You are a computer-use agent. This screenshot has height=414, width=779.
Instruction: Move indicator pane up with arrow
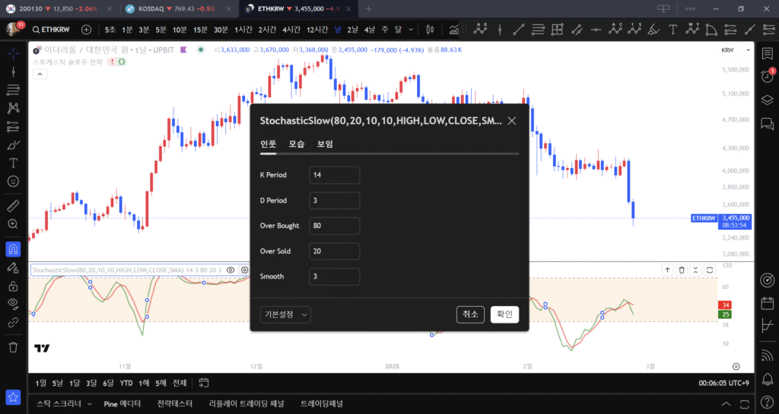[x=667, y=270]
